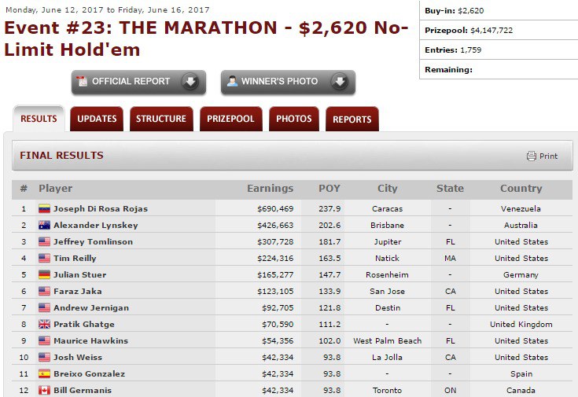578x397 pixels.
Task: Click the Print link
Action: [x=548, y=156]
